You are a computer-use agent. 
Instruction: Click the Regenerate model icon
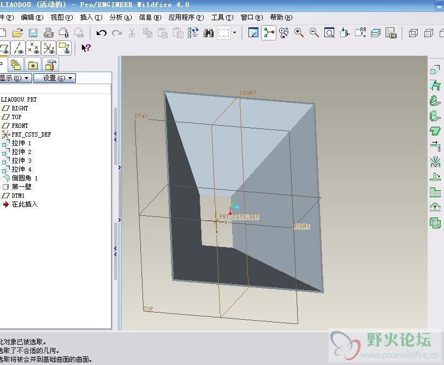coord(193,33)
